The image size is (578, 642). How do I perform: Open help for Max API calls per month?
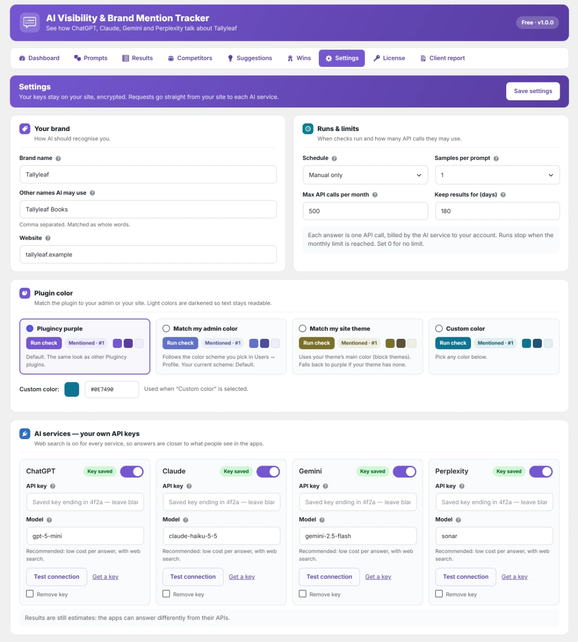point(375,195)
